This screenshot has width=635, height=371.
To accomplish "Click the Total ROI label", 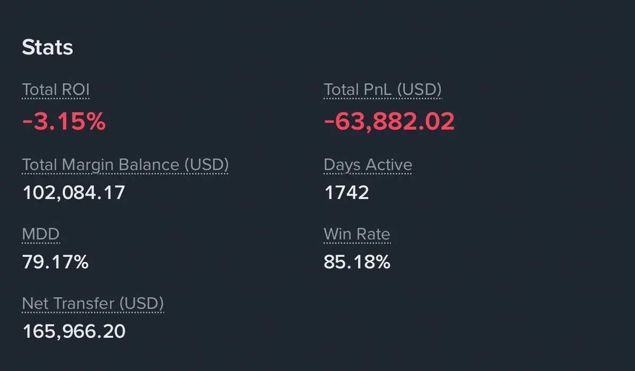I will [x=56, y=90].
